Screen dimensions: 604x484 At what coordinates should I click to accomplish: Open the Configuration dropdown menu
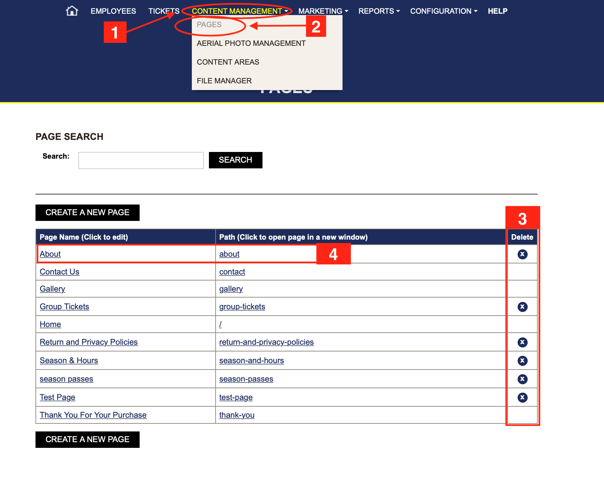(444, 11)
